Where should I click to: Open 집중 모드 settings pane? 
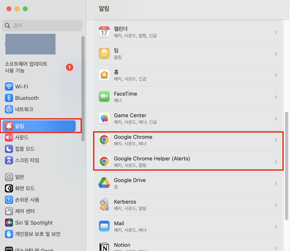tap(39, 149)
